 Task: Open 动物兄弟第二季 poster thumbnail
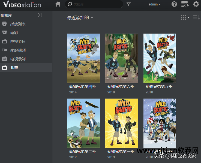tap(83, 123)
